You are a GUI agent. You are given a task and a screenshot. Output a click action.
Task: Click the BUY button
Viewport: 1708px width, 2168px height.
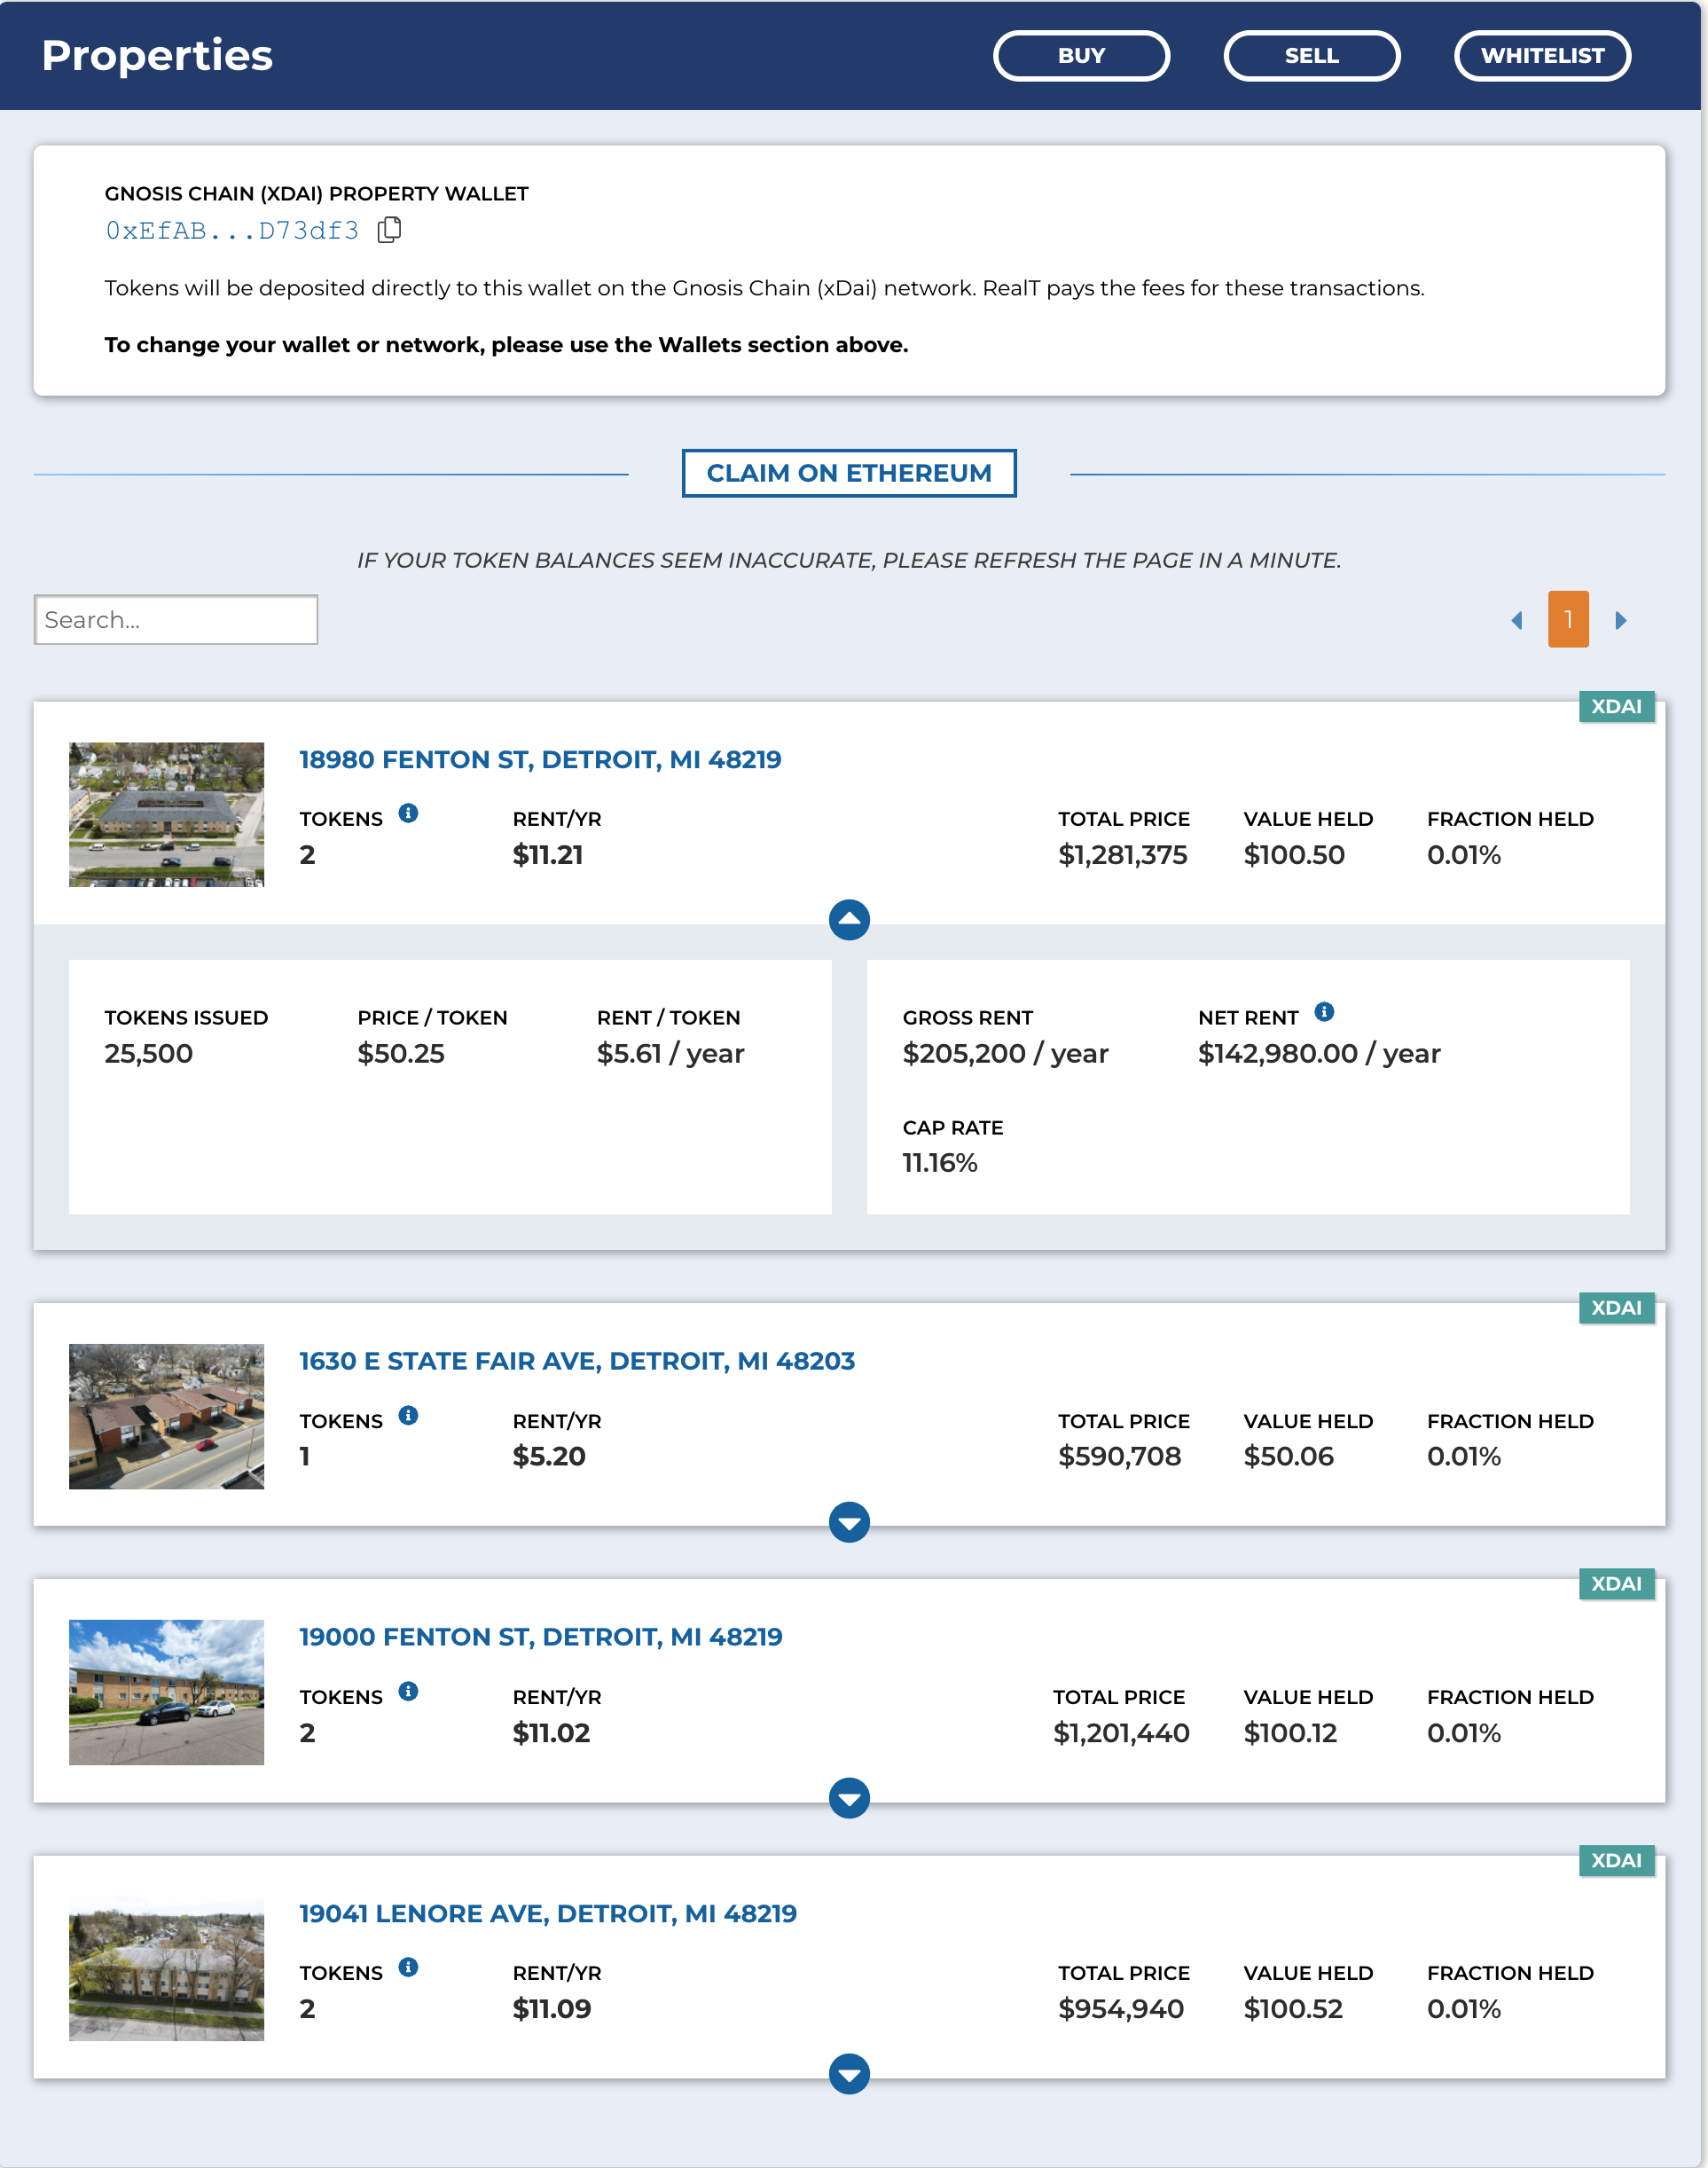click(1081, 56)
